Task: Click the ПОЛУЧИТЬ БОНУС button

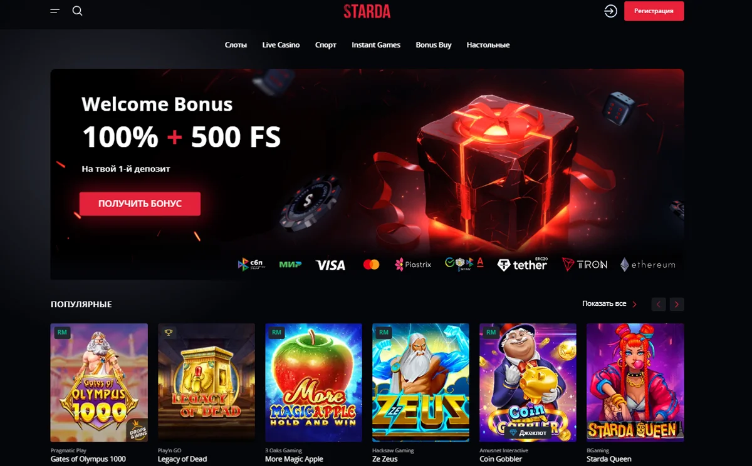Action: [140, 204]
